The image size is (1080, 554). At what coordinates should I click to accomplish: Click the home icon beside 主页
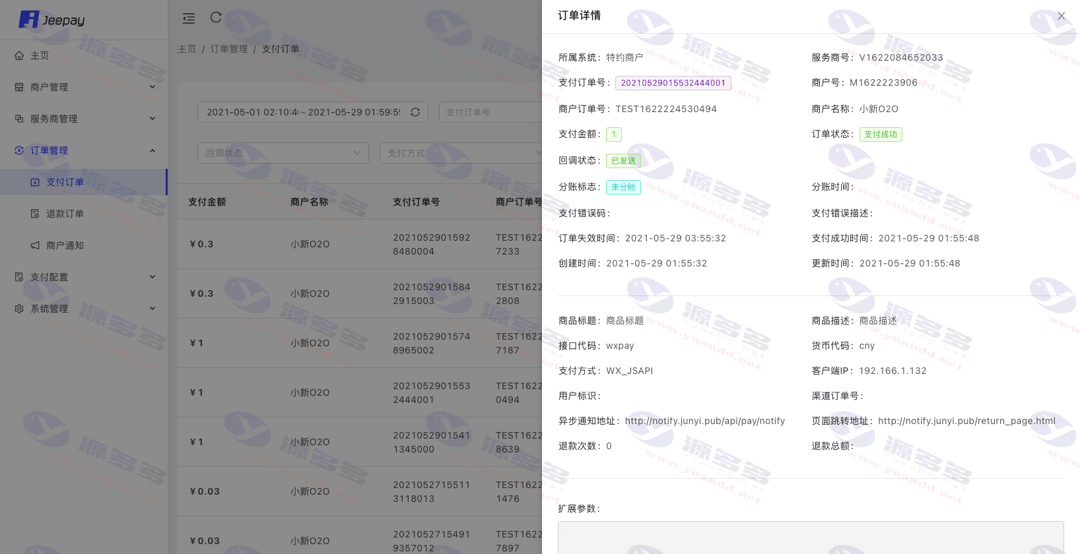(19, 55)
